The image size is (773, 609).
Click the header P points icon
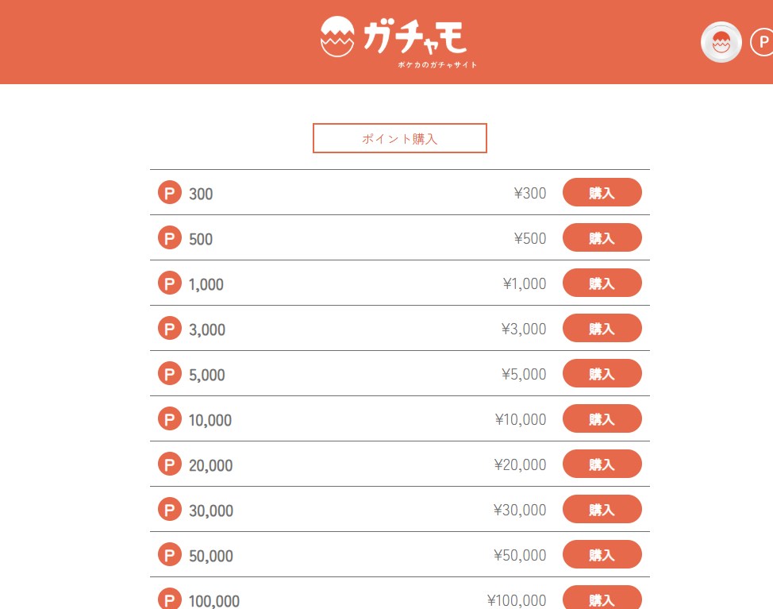pyautogui.click(x=762, y=42)
